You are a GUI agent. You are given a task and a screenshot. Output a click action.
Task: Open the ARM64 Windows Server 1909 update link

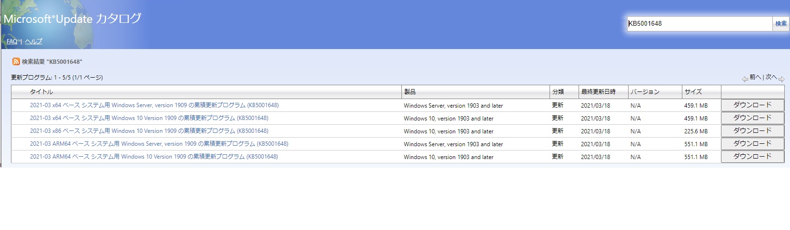click(159, 144)
